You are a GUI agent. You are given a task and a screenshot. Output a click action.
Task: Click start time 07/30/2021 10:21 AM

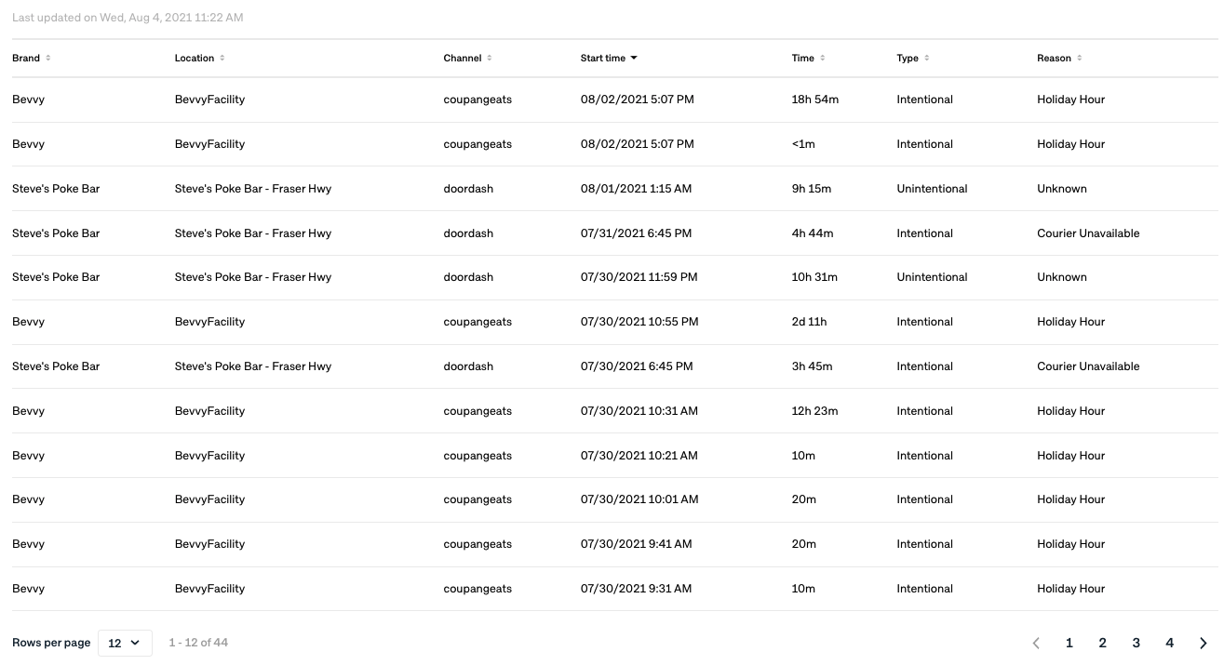coord(639,456)
